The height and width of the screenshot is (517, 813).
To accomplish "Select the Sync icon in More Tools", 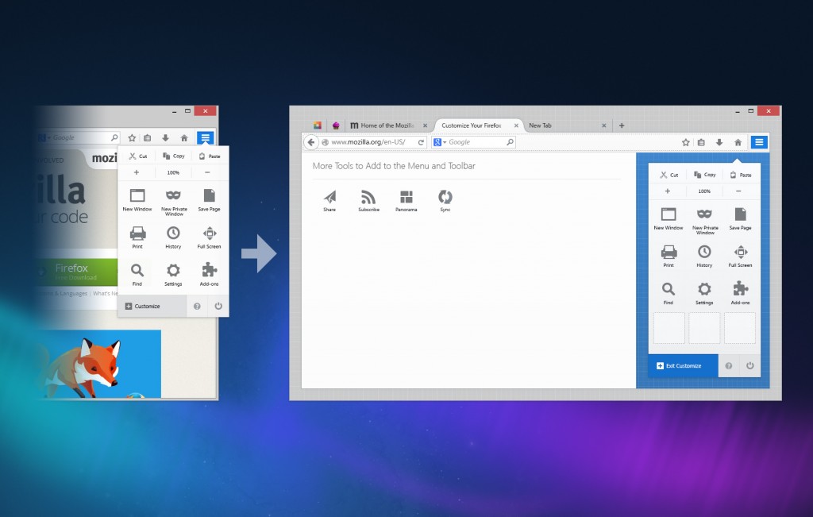I will tap(445, 197).
